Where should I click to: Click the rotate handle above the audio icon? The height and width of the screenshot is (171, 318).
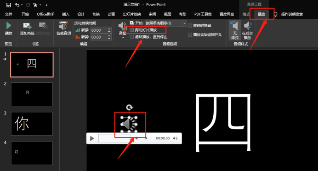coord(129,107)
